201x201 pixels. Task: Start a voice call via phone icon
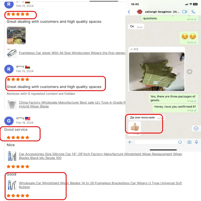pos(193,12)
